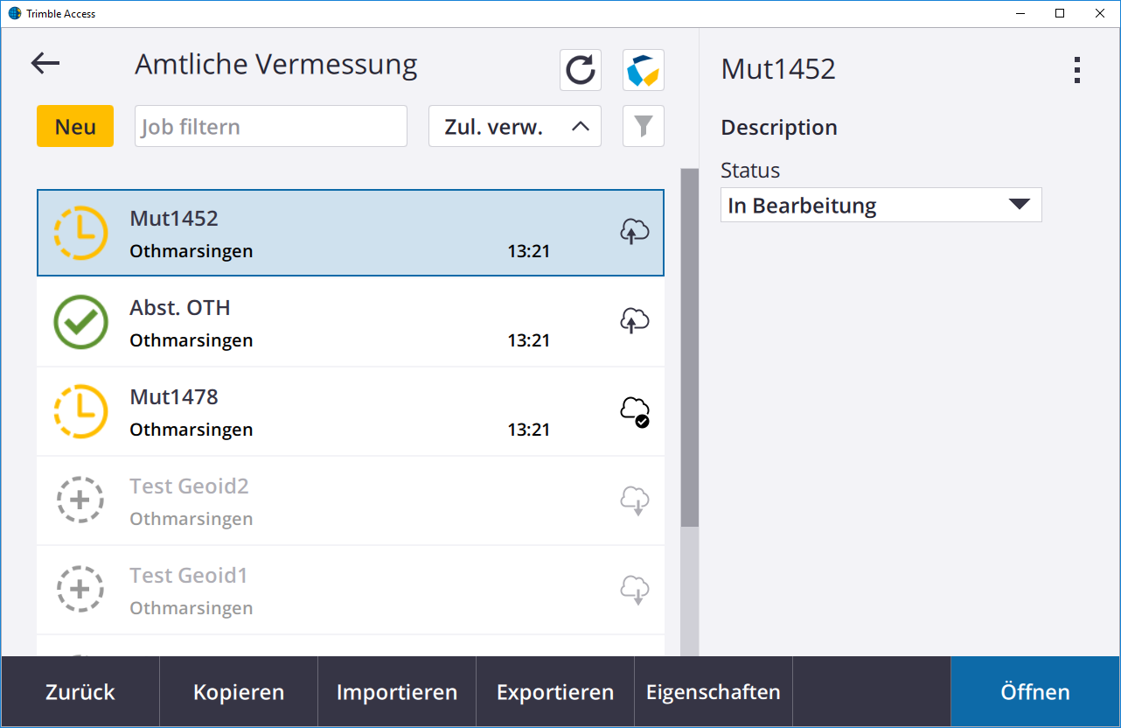Click the refresh jobs icon
This screenshot has width=1121, height=728.
coord(581,70)
